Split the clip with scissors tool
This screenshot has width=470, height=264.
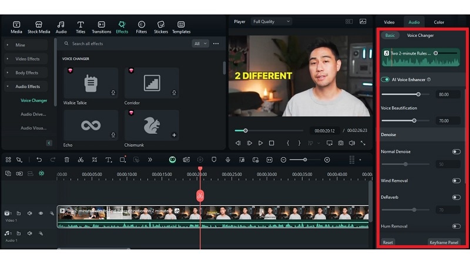pos(80,160)
